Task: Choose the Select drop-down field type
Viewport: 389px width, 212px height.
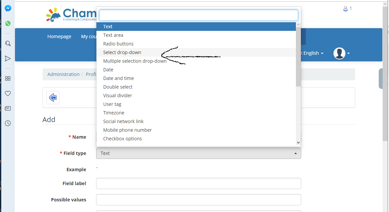Action: click(122, 52)
